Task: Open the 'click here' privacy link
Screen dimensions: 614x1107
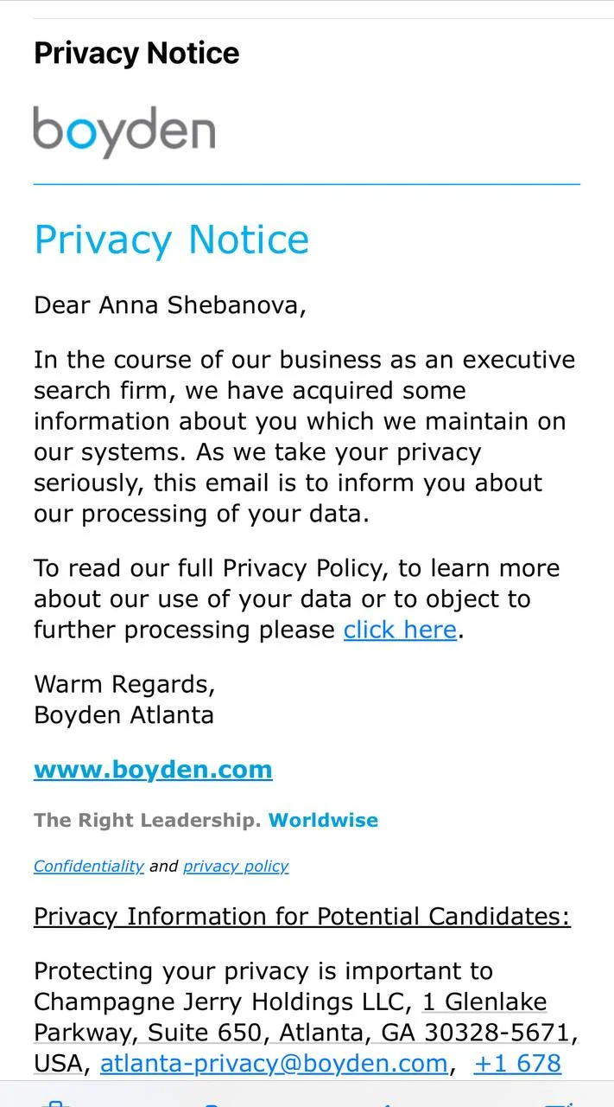Action: [x=400, y=630]
